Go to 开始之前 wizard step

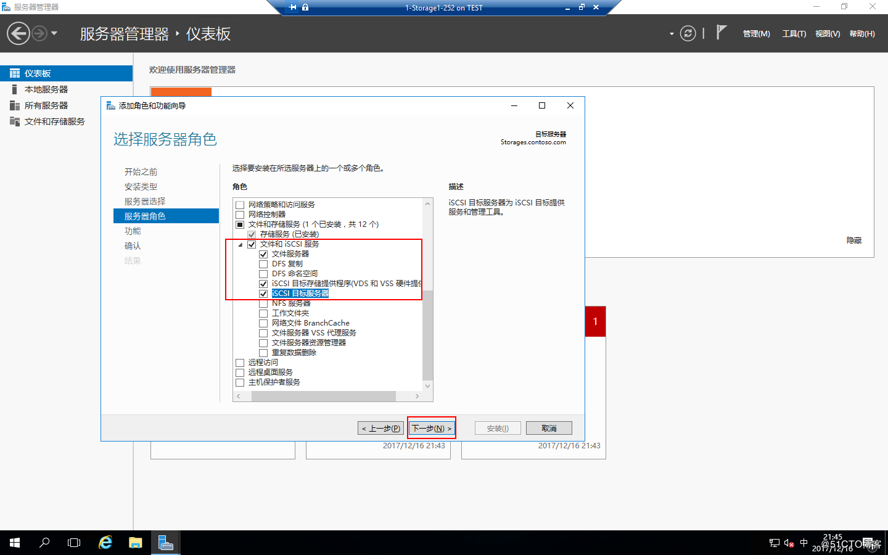(141, 172)
